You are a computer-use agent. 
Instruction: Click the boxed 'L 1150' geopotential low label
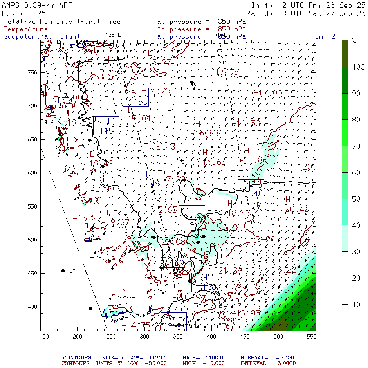tap(136, 97)
